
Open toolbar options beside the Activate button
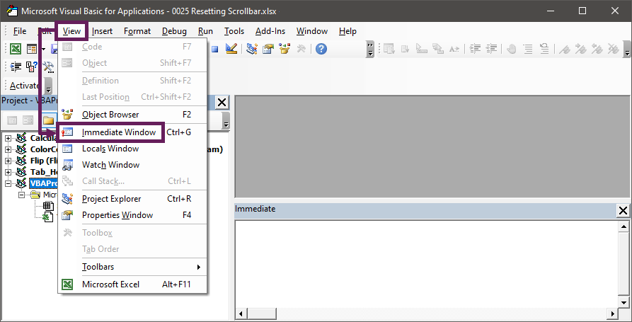pos(48,86)
